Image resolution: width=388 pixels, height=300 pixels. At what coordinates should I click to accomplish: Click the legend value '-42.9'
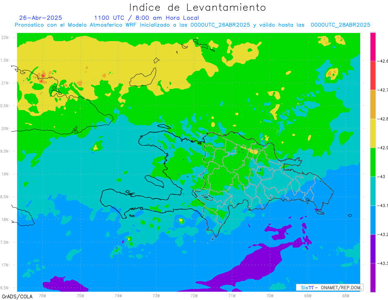point(383,148)
